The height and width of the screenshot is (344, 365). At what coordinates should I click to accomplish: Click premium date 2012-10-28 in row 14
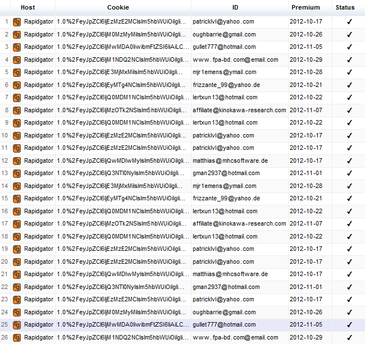306,186
